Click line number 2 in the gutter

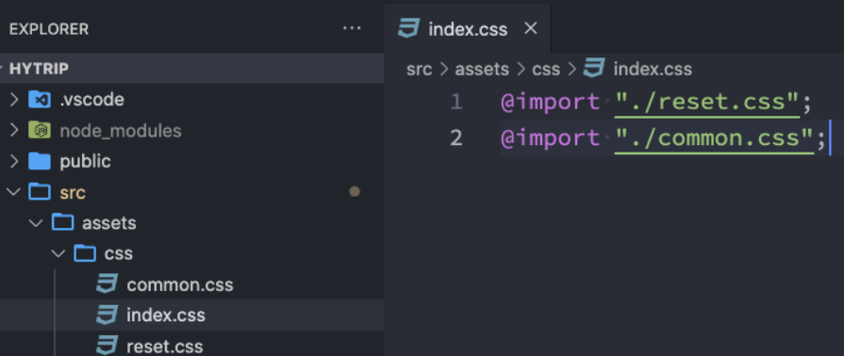[x=456, y=138]
